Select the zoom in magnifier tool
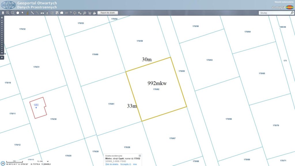The height and width of the screenshot is (166, 295). [x=8, y=13]
